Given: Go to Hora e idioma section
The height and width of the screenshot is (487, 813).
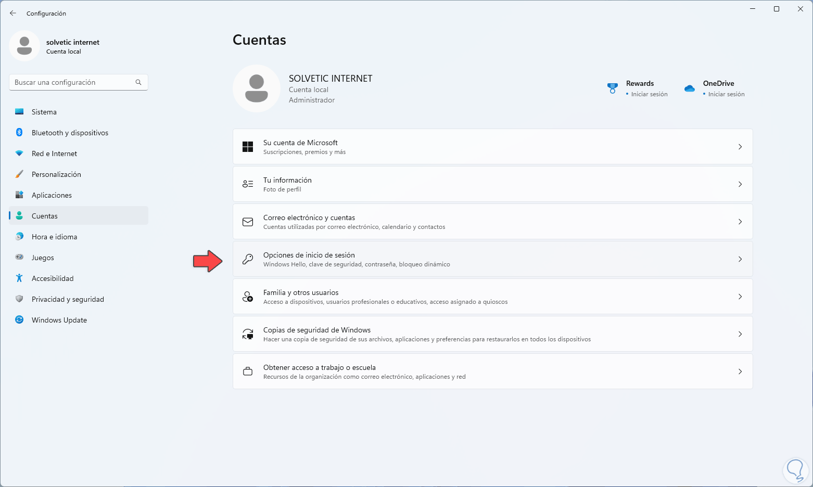Looking at the screenshot, I should click(54, 237).
